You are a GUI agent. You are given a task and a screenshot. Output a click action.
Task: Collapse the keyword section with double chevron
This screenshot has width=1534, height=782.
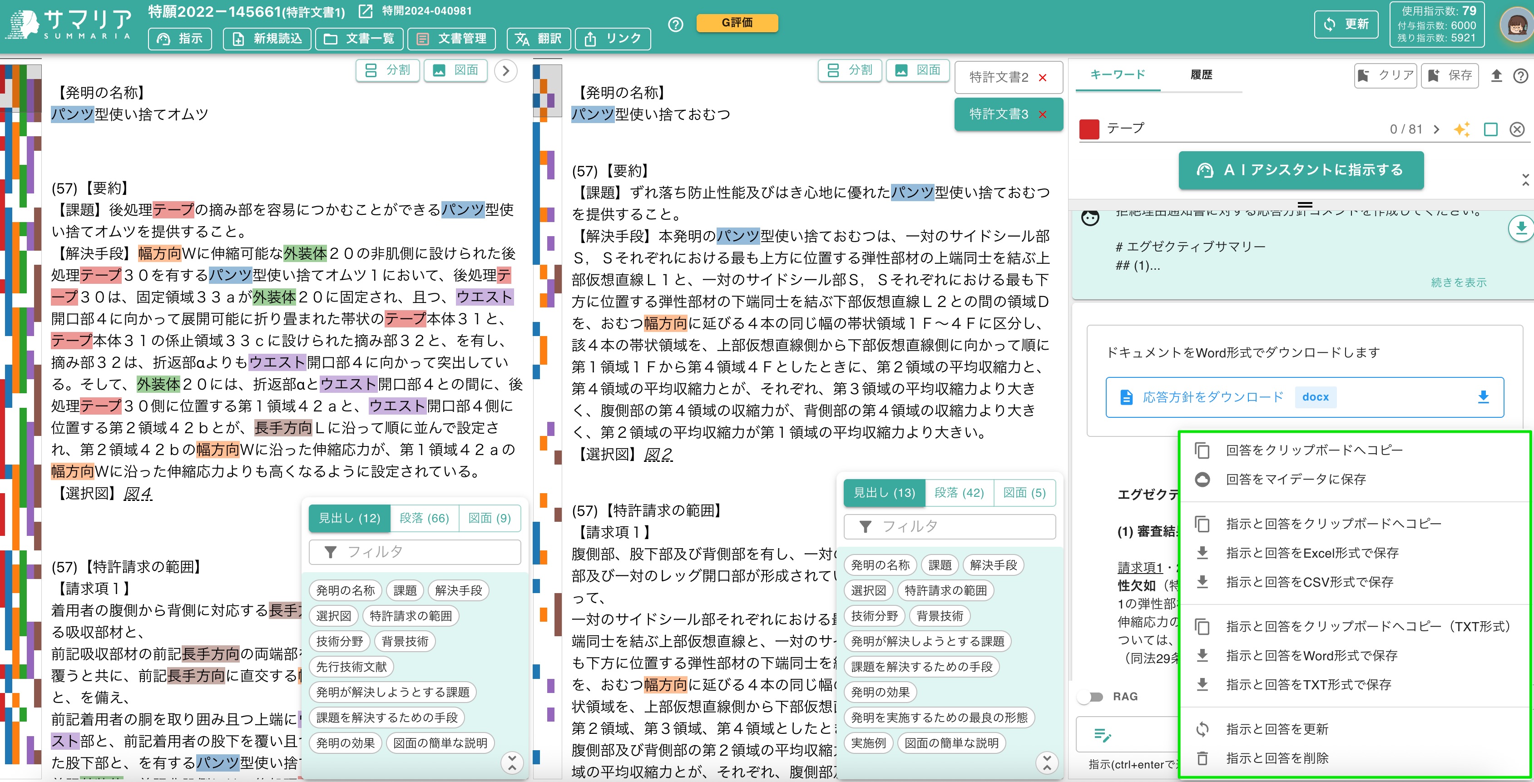[1525, 180]
